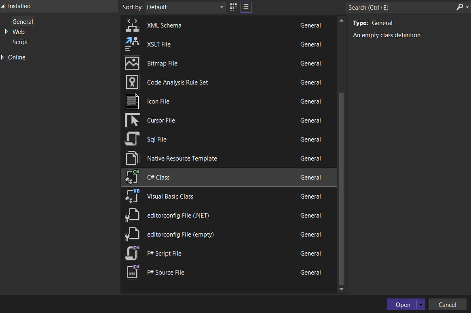471x313 pixels.
Task: Select the F# Source File name
Action: [x=165, y=273]
